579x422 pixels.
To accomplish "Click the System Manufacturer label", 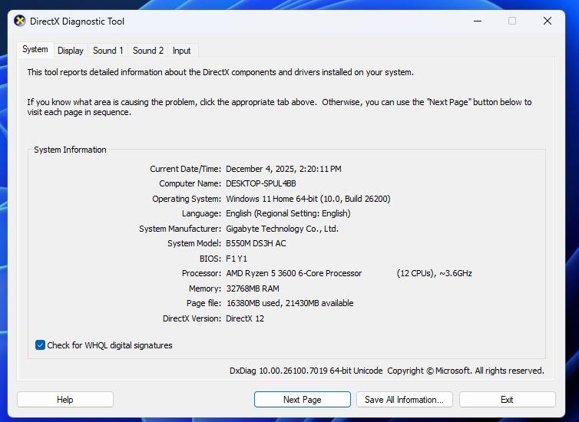I will pos(180,229).
